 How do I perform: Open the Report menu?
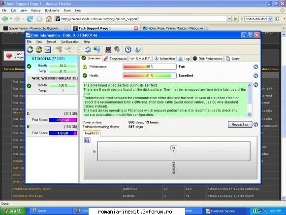tap(51, 42)
